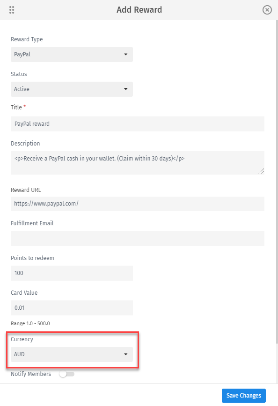Screen dimensions: 278x406
Task: Edit the Card Value field showing 0.01
Action: coord(72,307)
